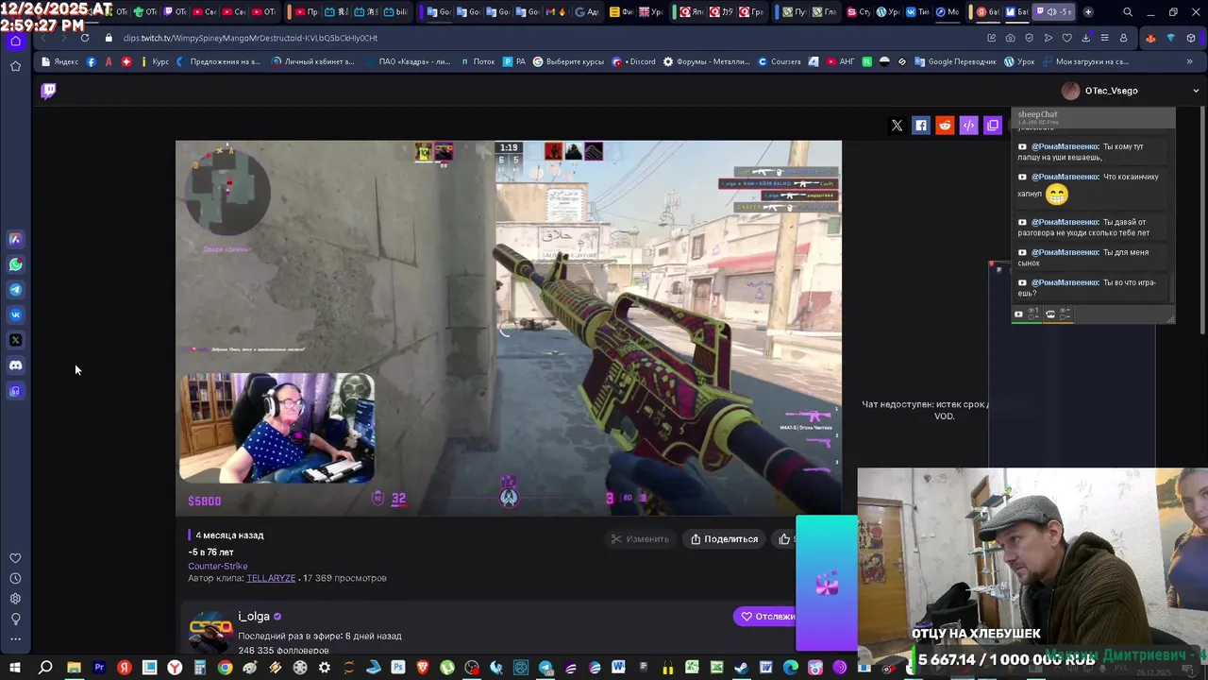Image resolution: width=1208 pixels, height=680 pixels.
Task: Open Windows taskbar search
Action: point(45,668)
